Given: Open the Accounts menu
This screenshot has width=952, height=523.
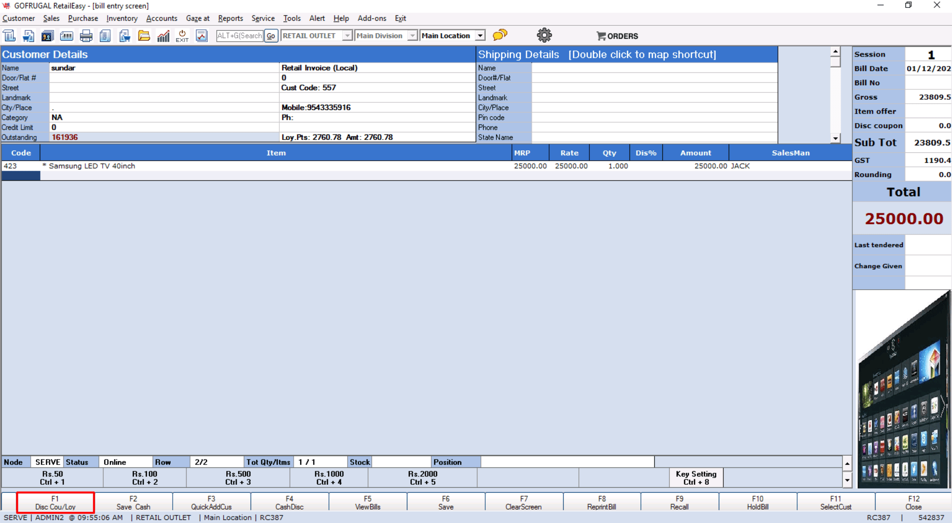Looking at the screenshot, I should [162, 18].
